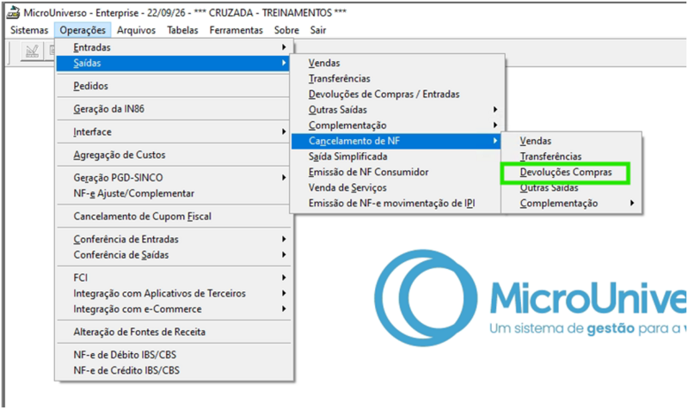Choose Vendas under Cancelamento de NF

pos(572,141)
